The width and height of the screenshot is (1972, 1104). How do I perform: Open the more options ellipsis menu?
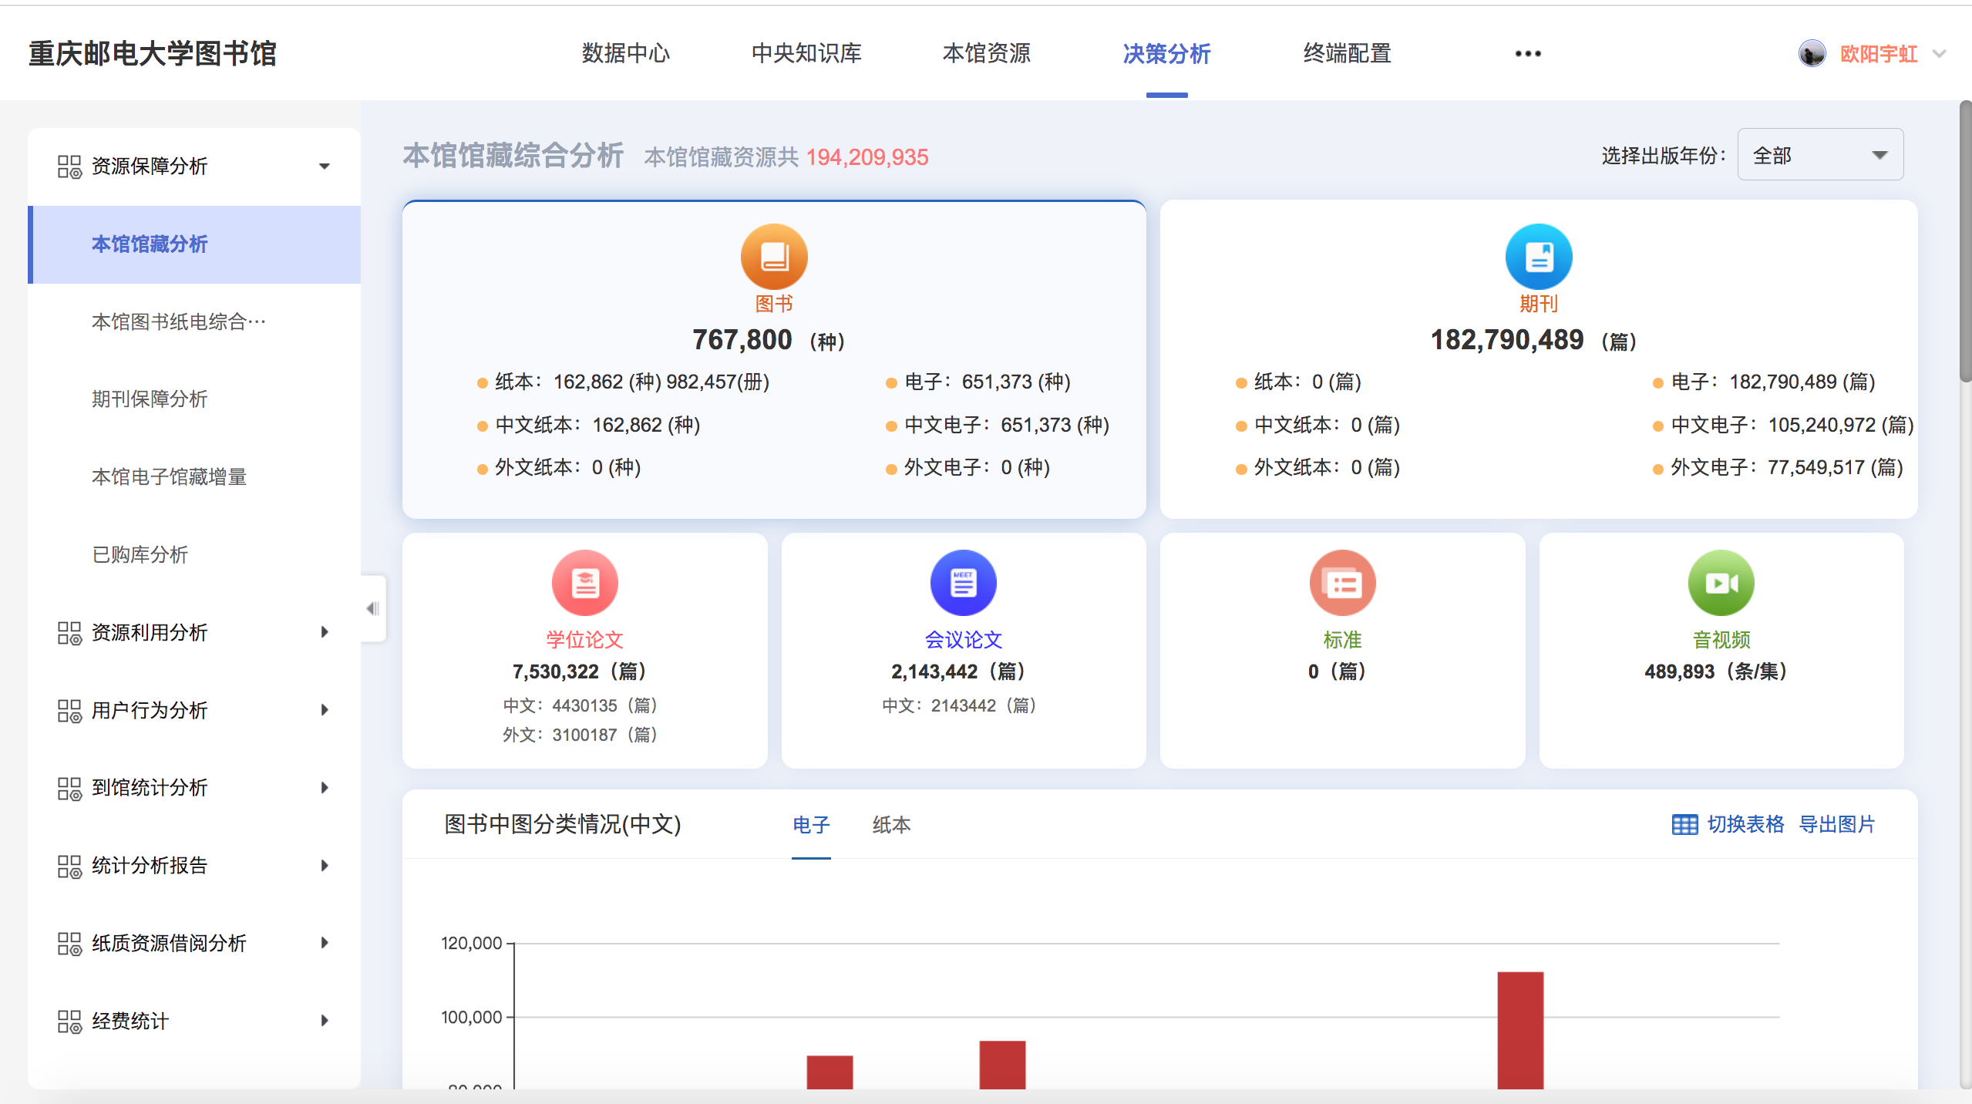(1527, 54)
